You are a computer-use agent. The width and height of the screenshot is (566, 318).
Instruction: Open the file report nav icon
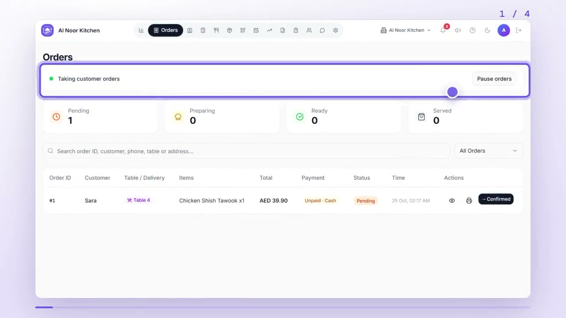[283, 30]
